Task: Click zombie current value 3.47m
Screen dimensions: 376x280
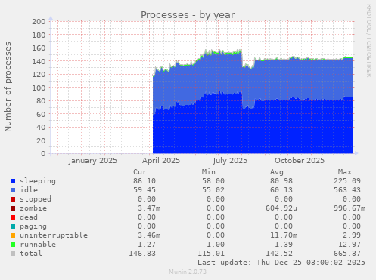Action: [x=149, y=208]
